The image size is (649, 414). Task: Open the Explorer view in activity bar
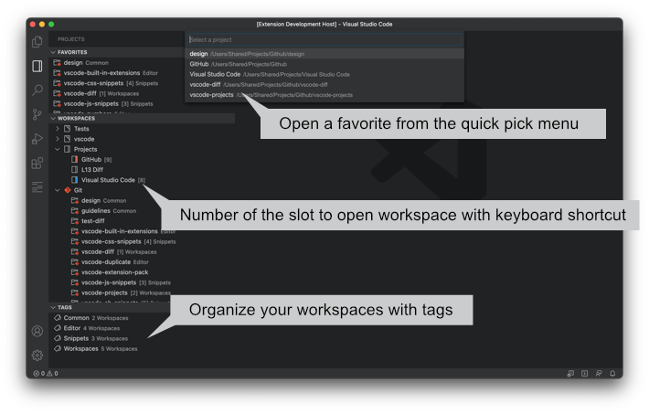point(37,42)
